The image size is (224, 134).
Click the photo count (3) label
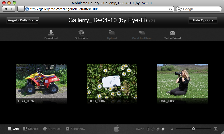click(152, 21)
